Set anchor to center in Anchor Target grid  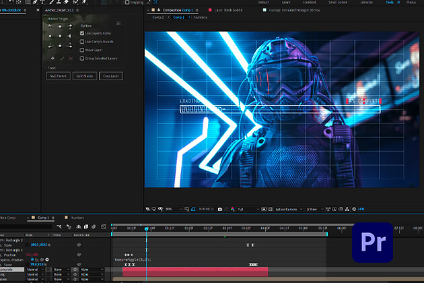(x=60, y=36)
